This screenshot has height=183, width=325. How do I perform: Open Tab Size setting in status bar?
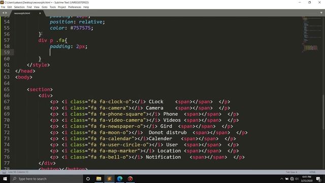pos(291,172)
